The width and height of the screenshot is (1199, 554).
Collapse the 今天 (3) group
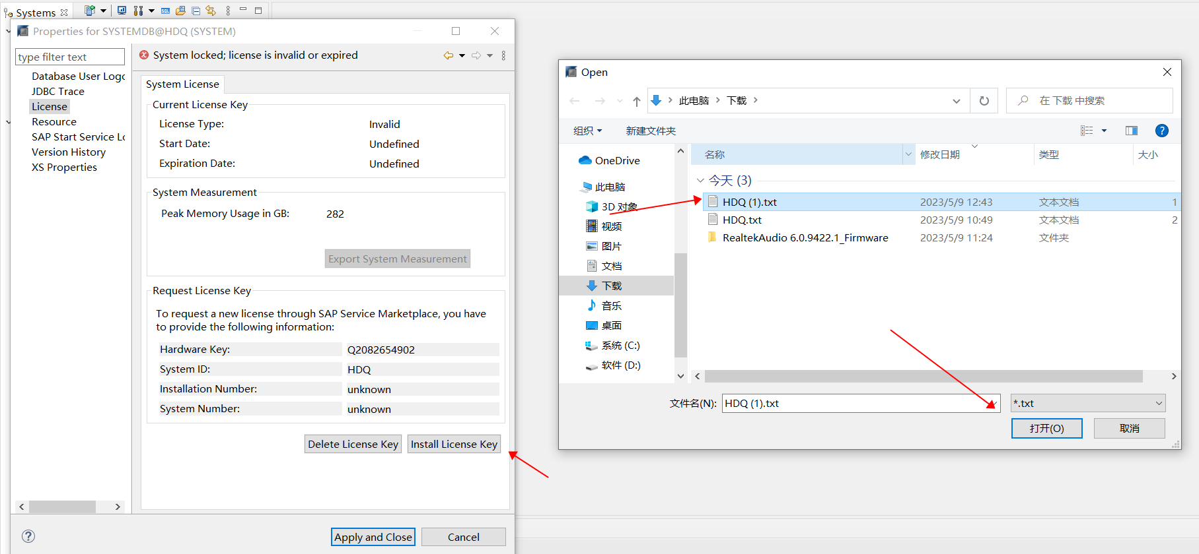pos(700,180)
